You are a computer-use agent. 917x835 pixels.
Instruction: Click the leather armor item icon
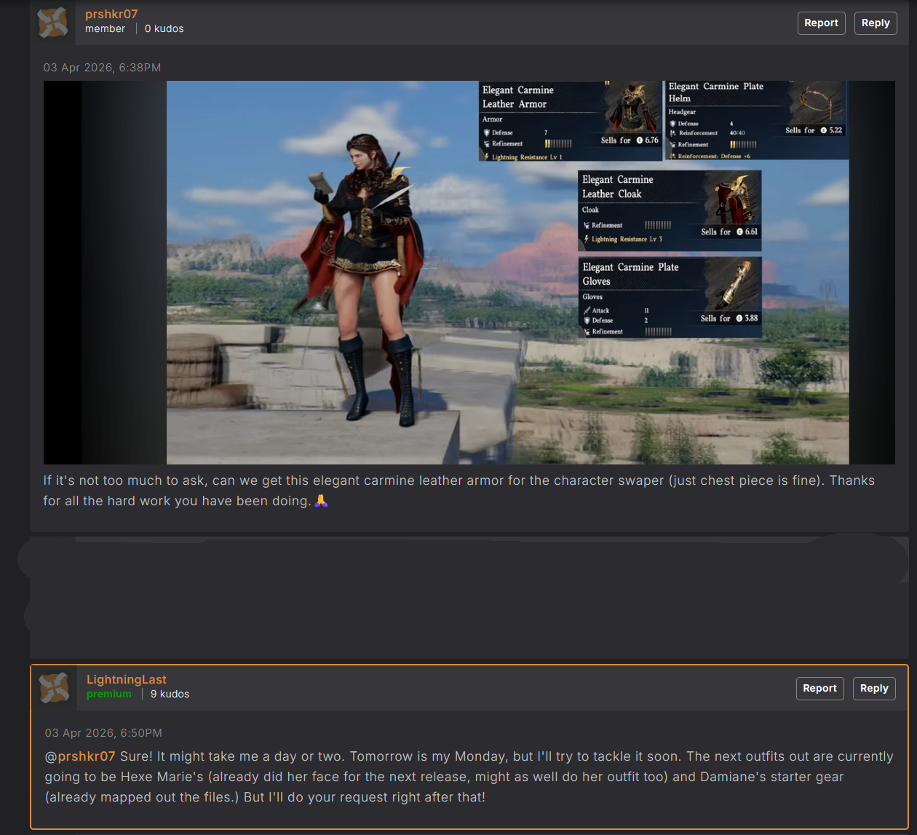632,107
